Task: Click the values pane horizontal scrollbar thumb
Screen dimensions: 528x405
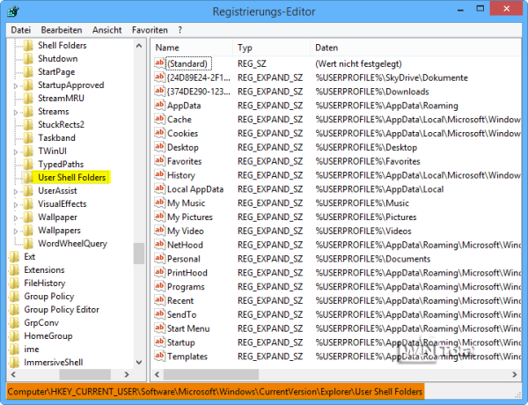Action: (211, 374)
